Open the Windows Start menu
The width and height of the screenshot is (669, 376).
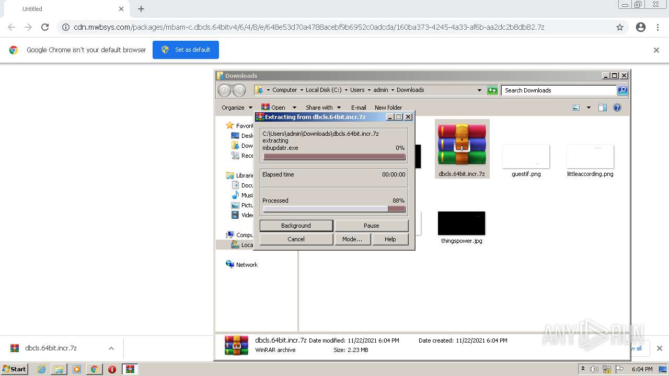15,369
